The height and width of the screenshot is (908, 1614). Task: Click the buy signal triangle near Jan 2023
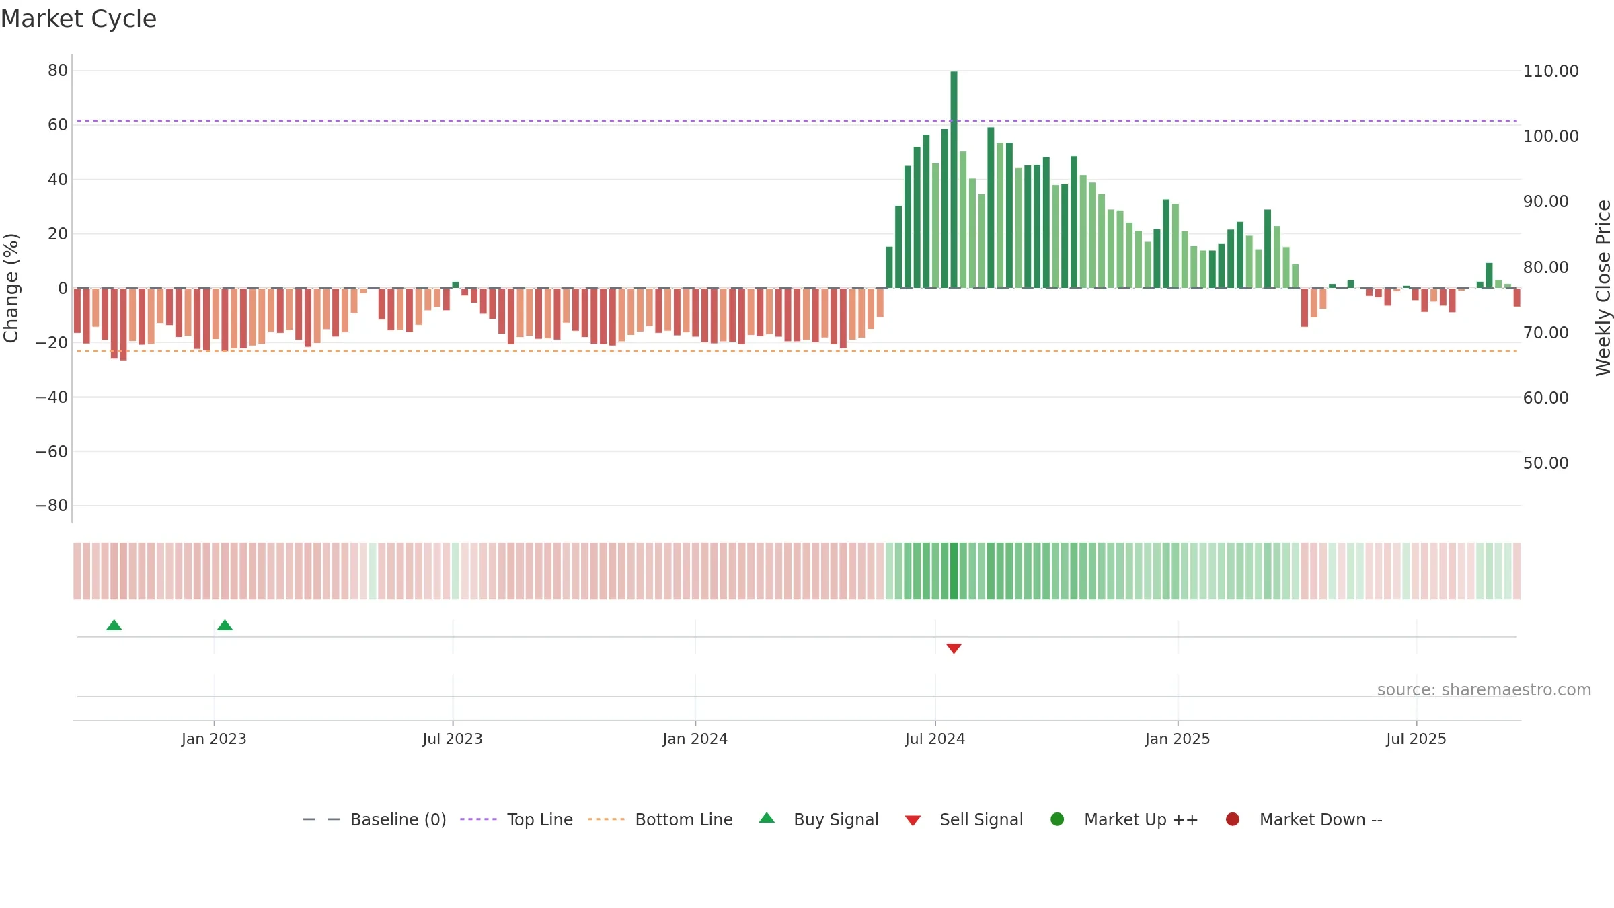click(x=225, y=626)
